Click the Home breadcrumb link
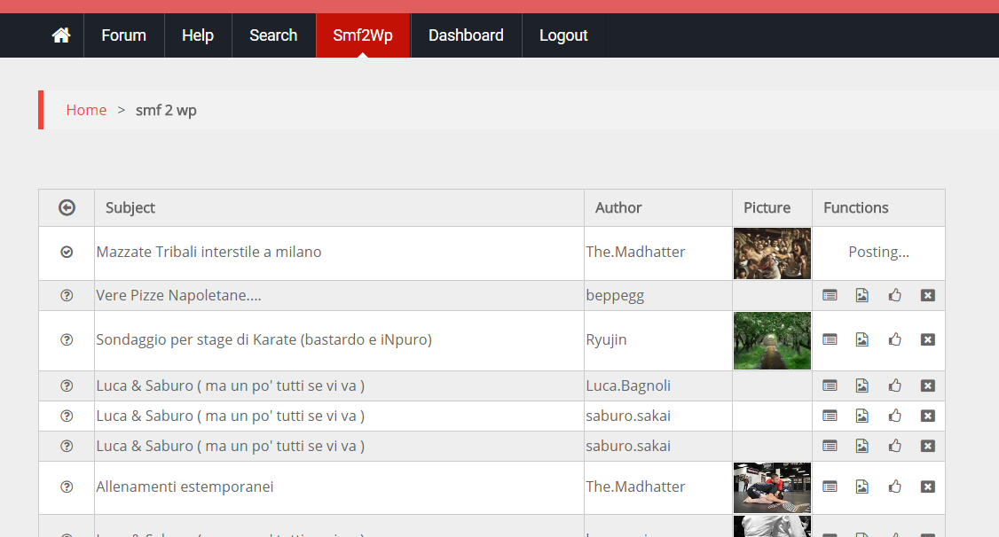Image resolution: width=999 pixels, height=537 pixels. pos(86,110)
